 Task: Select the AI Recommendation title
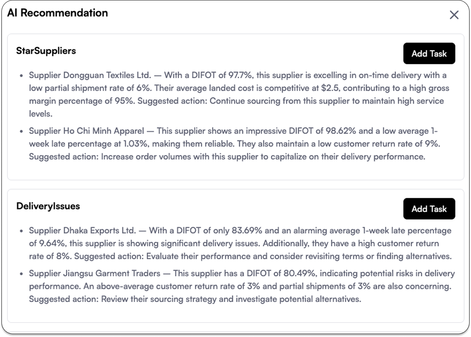click(58, 13)
